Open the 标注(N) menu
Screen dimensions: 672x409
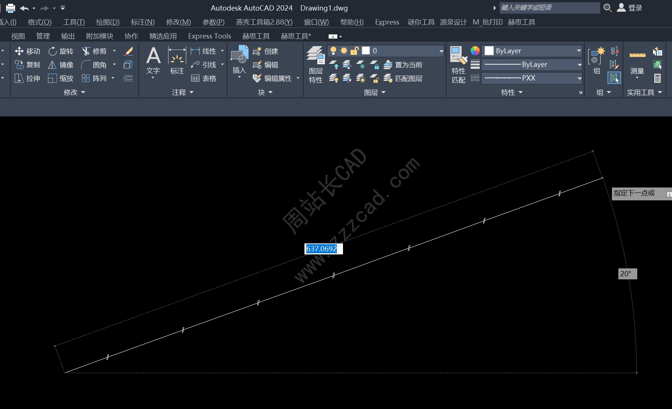pyautogui.click(x=143, y=22)
